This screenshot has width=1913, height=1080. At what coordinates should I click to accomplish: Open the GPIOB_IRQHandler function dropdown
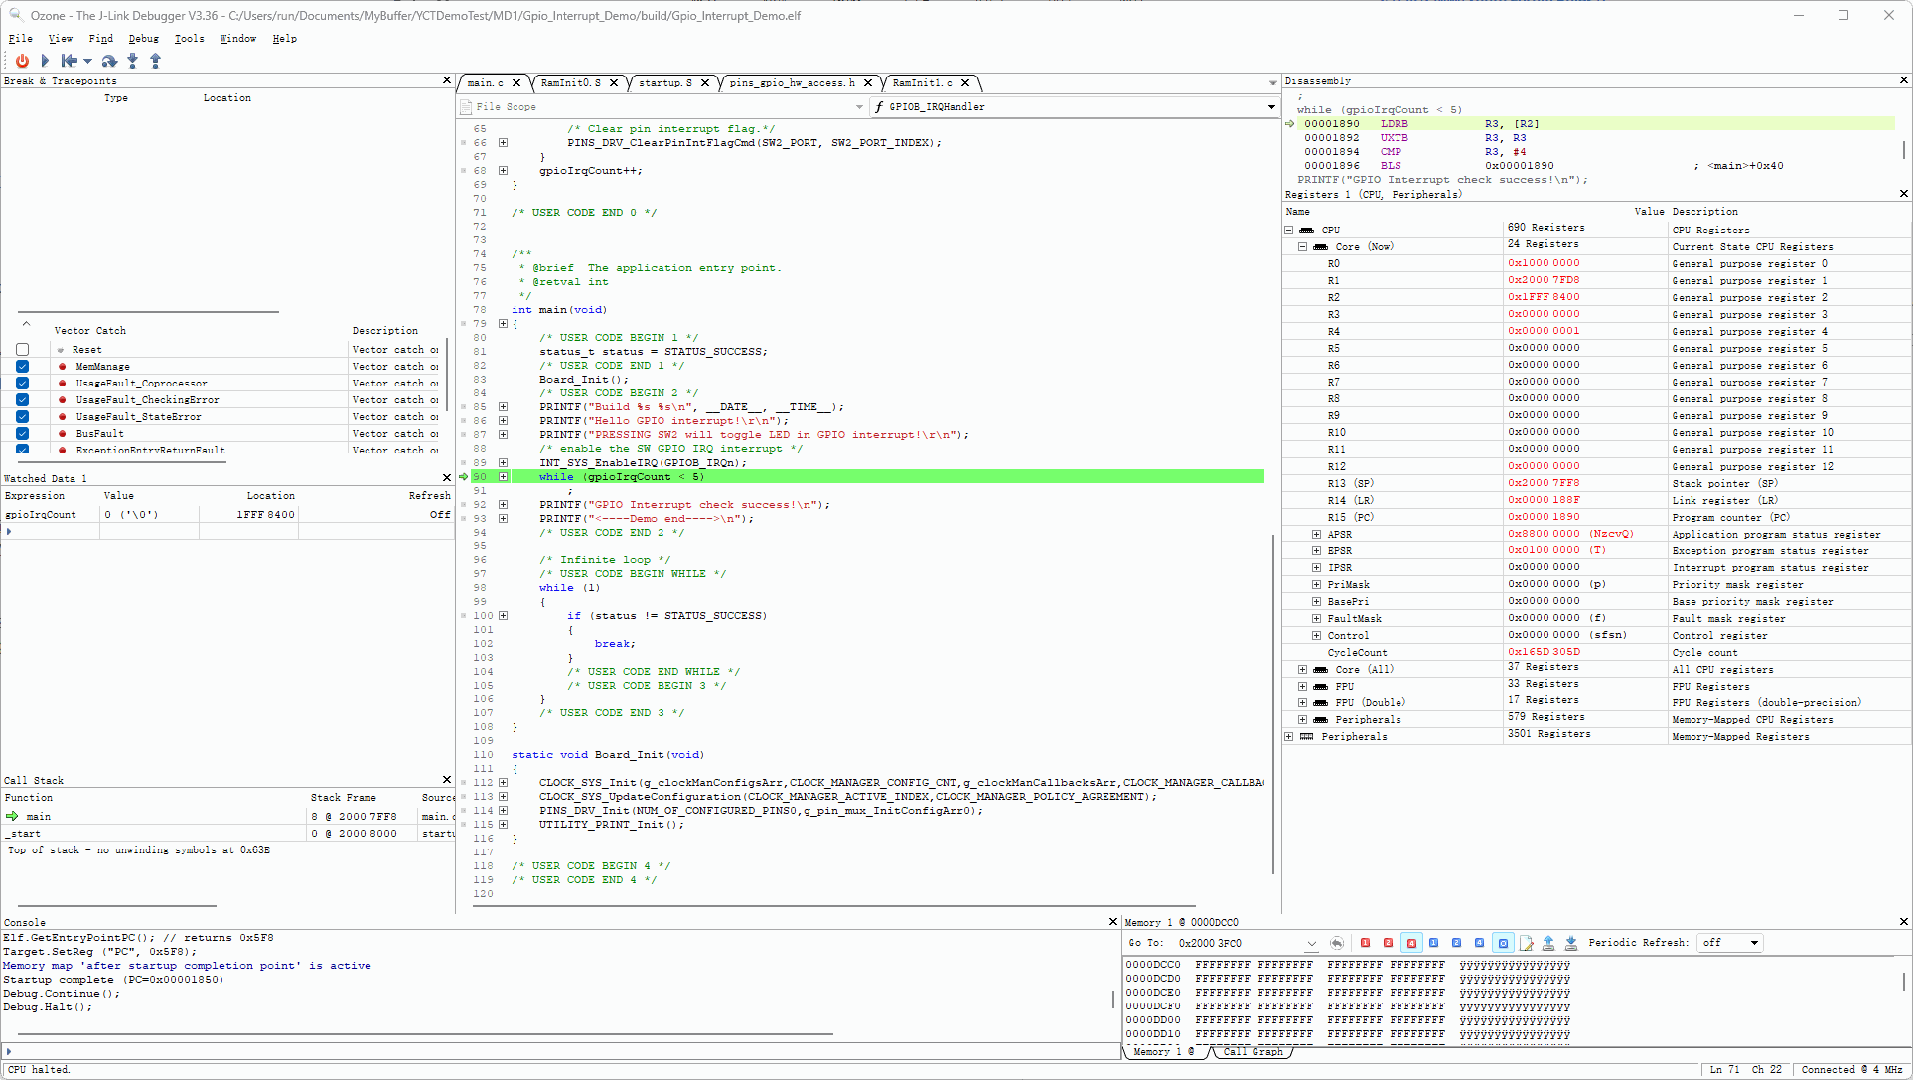[x=1271, y=107]
